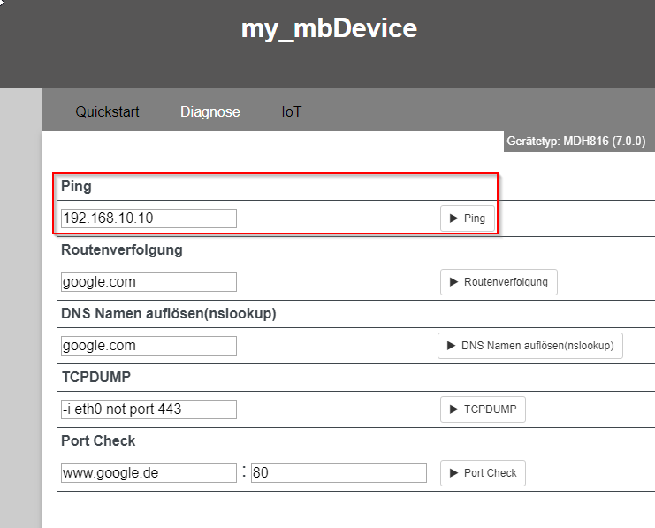This screenshot has height=528, width=655.
Task: Start Port Check with its play icon
Action: (x=453, y=473)
